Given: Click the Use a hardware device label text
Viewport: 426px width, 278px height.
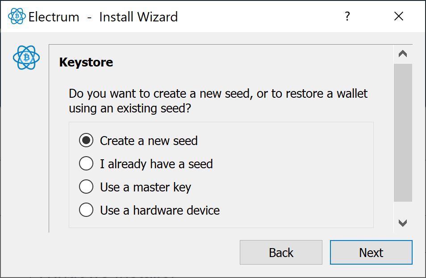Looking at the screenshot, I should click(x=159, y=210).
